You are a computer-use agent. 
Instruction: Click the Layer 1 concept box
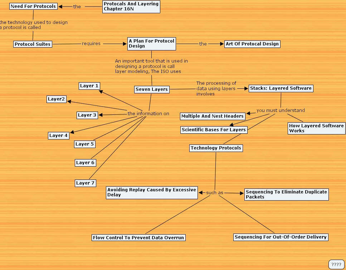[x=89, y=85]
